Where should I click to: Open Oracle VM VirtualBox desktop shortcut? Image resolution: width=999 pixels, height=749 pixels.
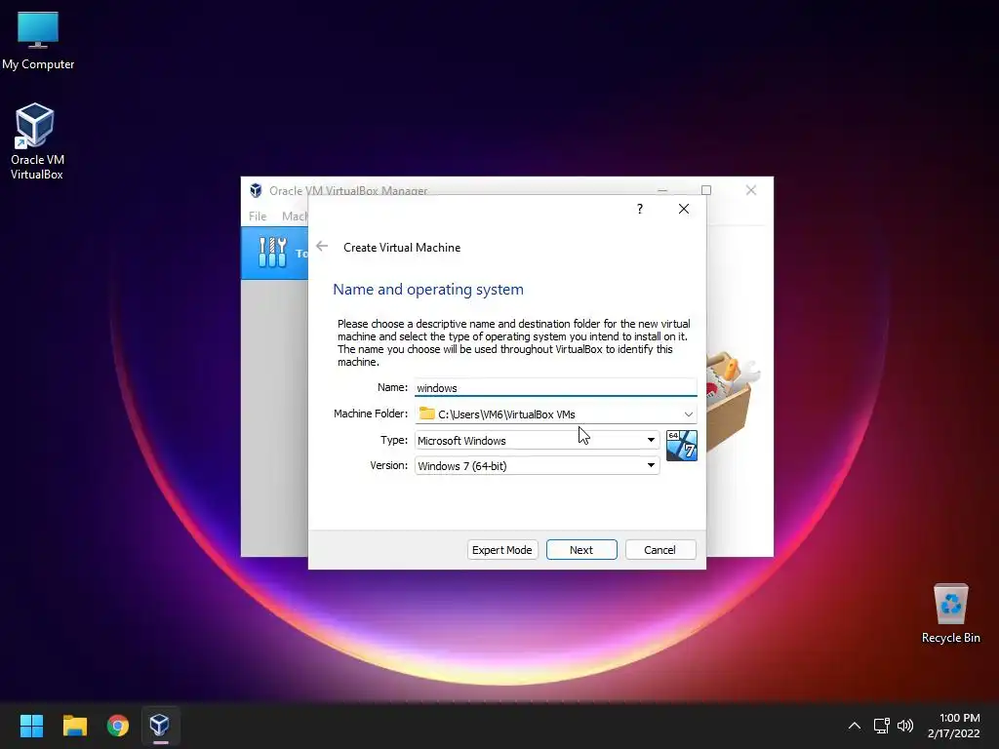click(x=36, y=141)
